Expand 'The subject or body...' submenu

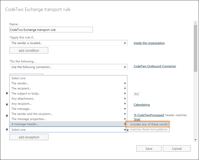[68, 94]
